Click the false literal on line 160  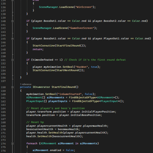point(89,94)
